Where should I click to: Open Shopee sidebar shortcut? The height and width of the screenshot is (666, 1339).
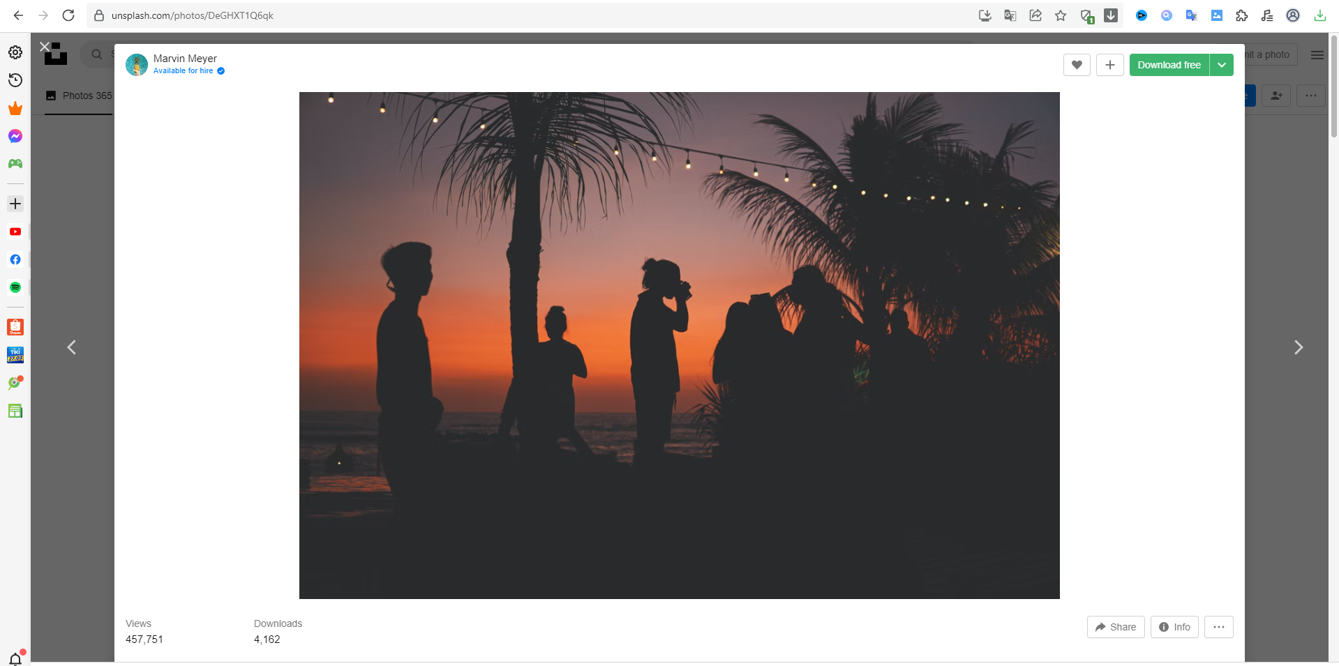15,327
